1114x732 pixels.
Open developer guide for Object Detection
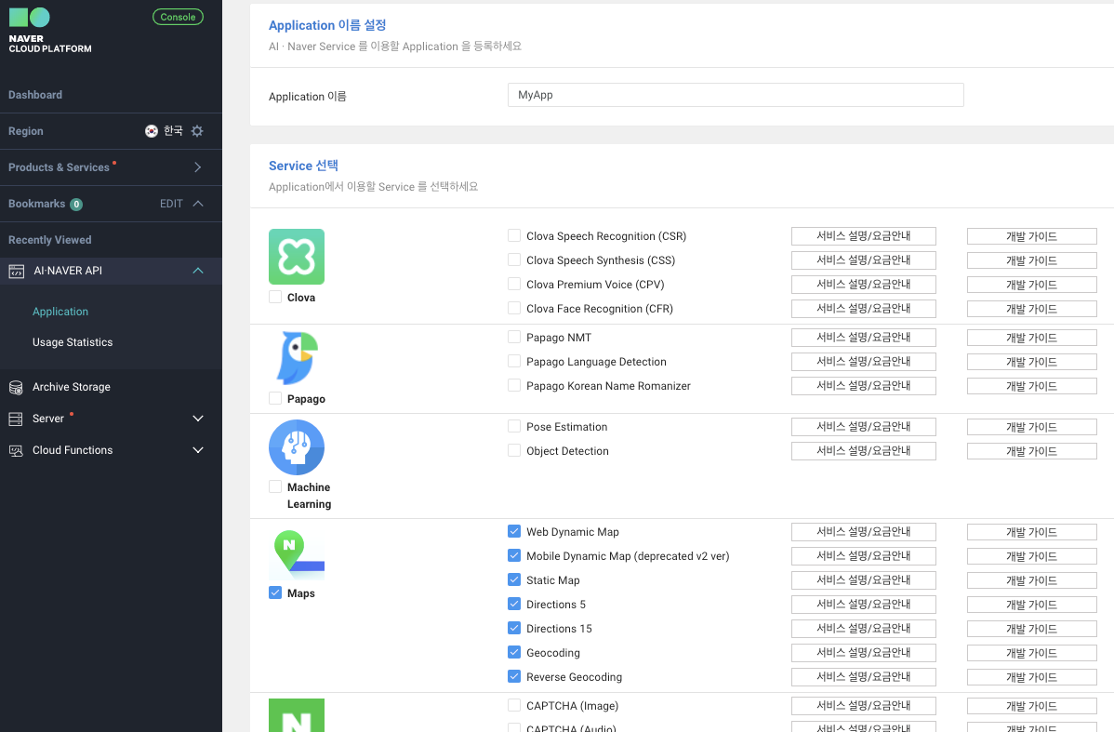[x=1031, y=451]
